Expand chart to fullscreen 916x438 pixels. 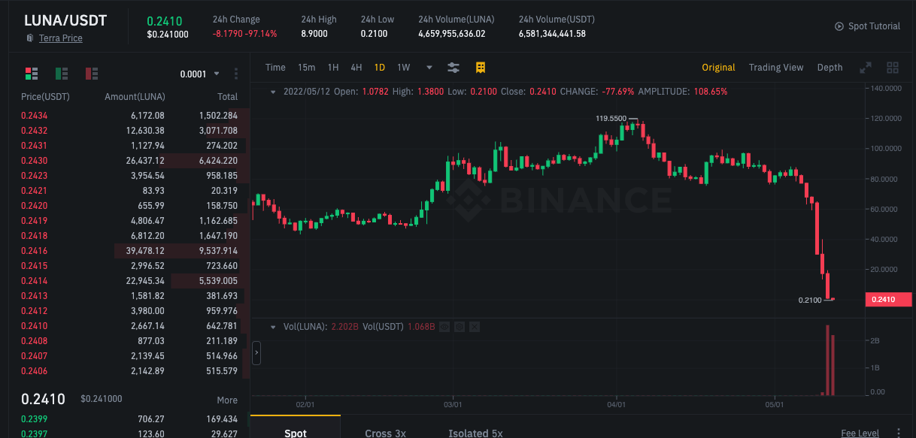[x=866, y=68]
